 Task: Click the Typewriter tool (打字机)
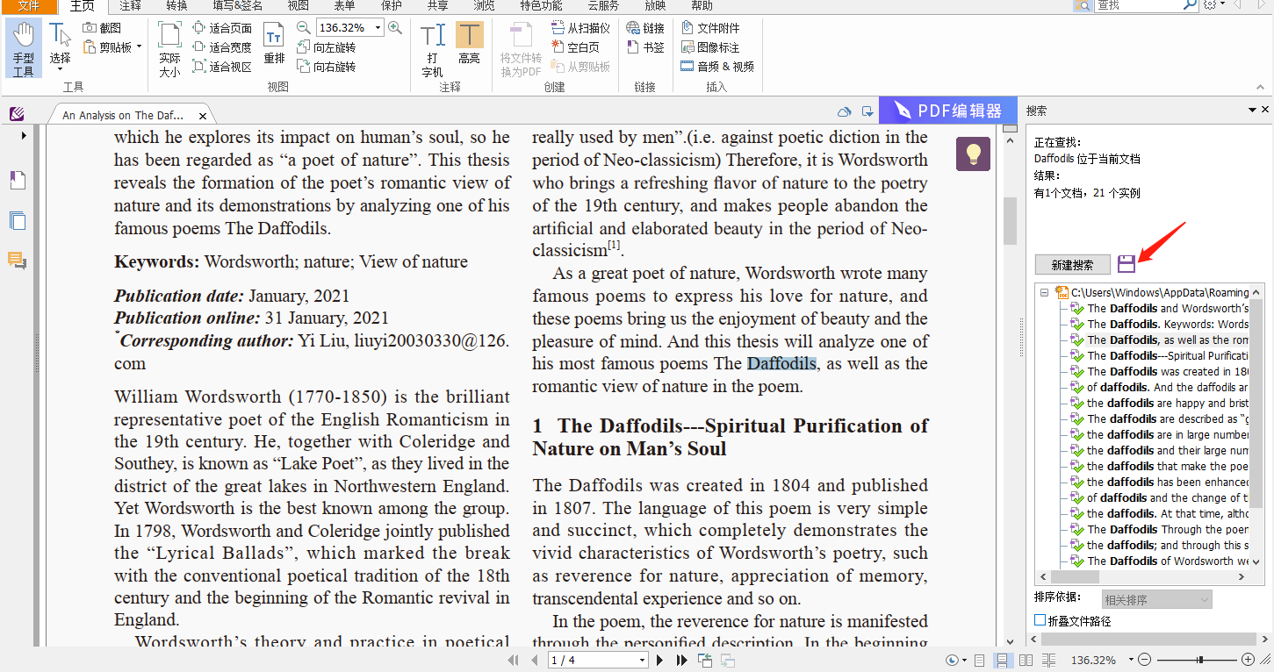tap(432, 49)
